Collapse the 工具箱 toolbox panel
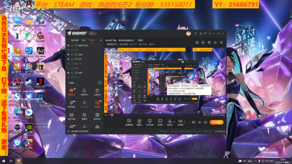 tap(100, 83)
